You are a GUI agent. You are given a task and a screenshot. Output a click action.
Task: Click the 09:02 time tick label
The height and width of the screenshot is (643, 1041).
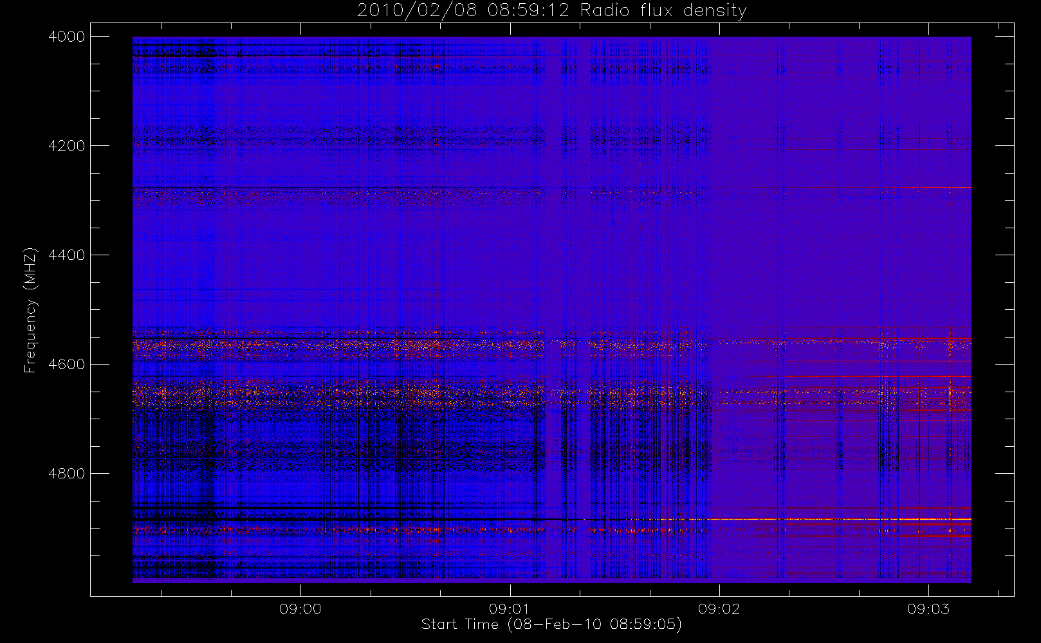(719, 609)
